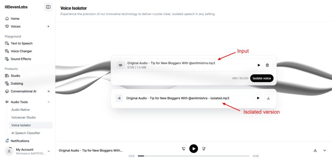Play the original input audio file
The height and width of the screenshot is (159, 332).
[259, 65]
